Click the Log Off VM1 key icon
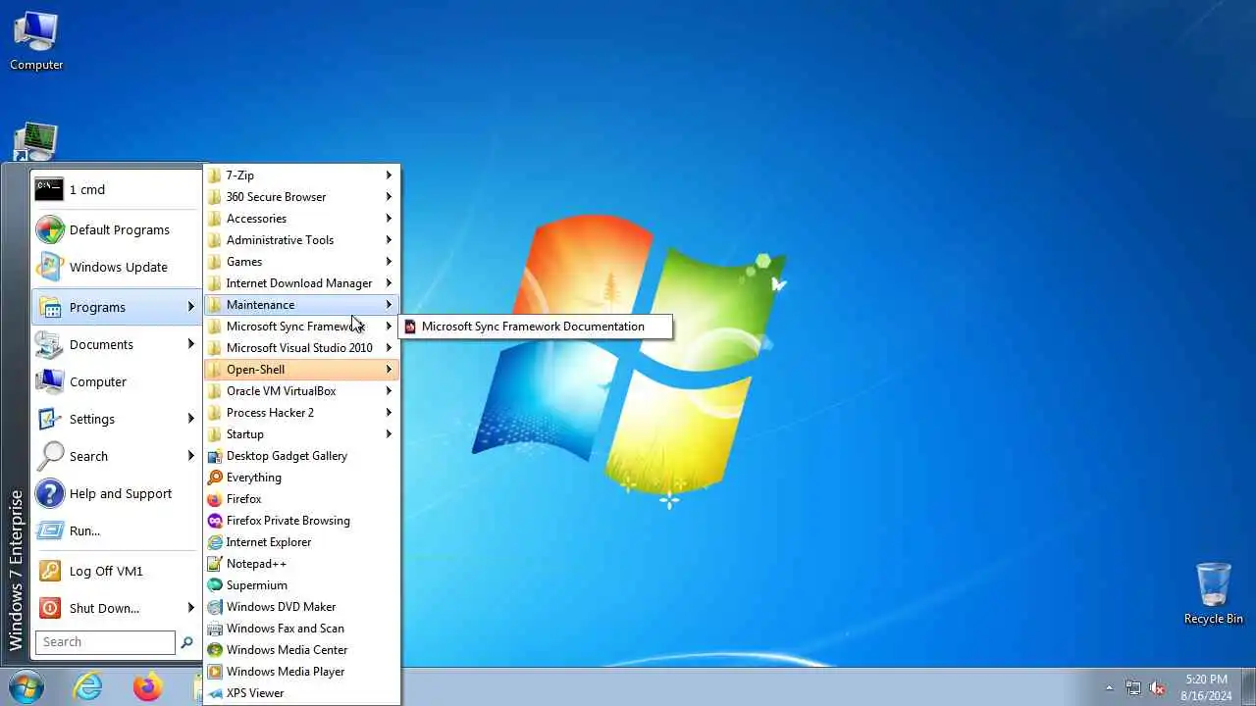 (x=49, y=571)
